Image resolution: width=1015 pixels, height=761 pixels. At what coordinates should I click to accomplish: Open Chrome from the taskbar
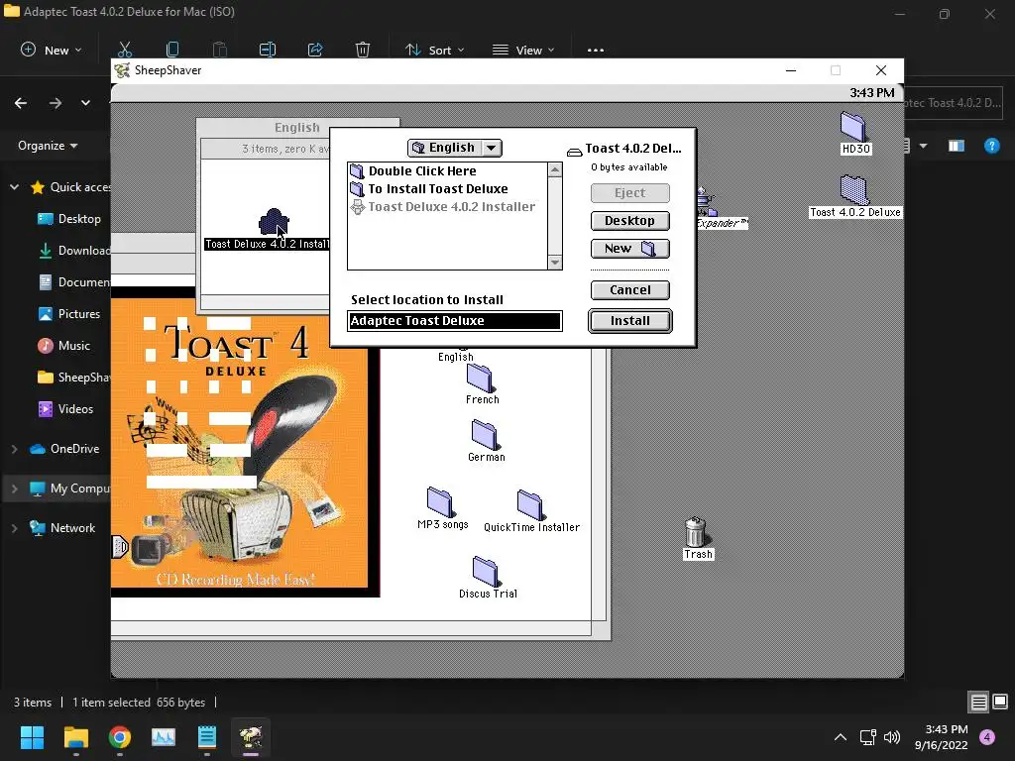pyautogui.click(x=120, y=737)
